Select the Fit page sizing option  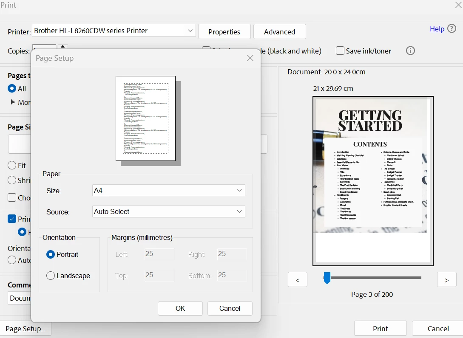coord(12,165)
